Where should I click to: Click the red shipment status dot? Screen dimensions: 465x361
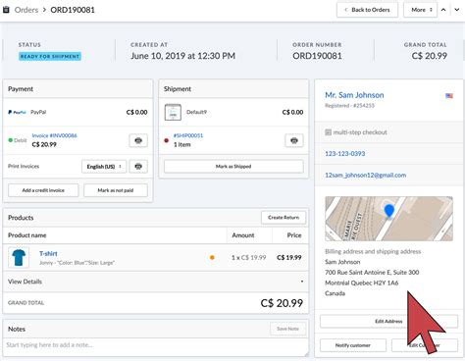tap(166, 140)
